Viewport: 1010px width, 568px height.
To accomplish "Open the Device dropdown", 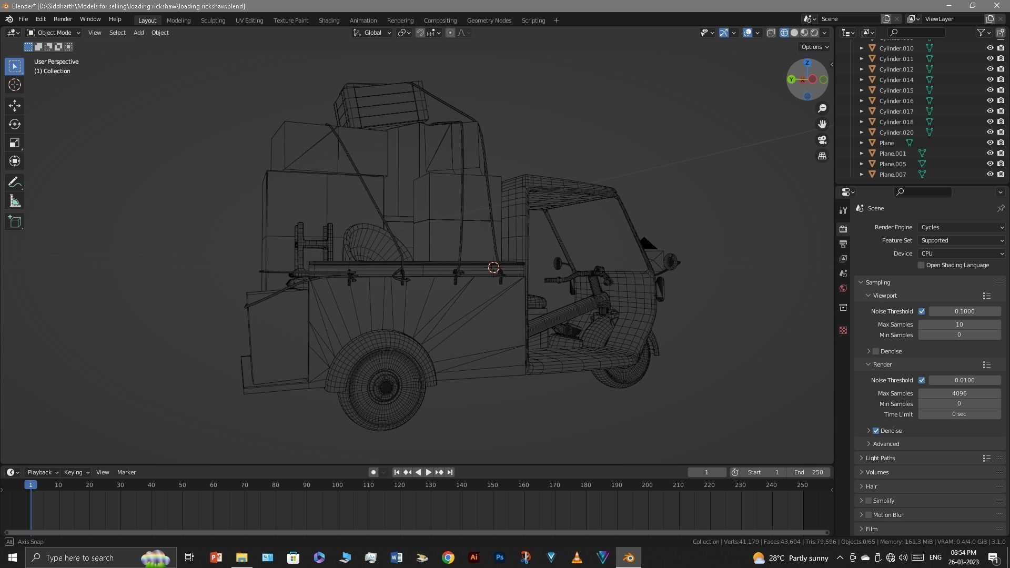I will click(x=962, y=253).
